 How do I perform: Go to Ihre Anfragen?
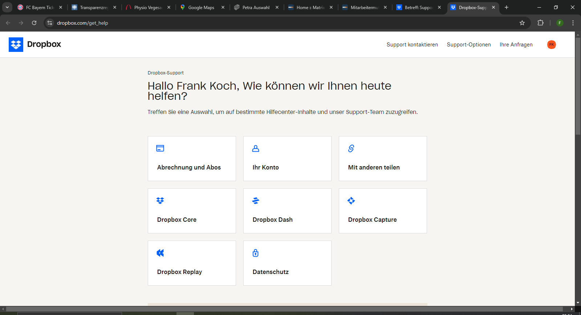point(516,45)
